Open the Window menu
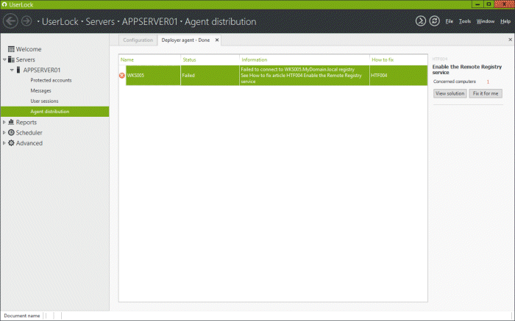515x321 pixels. pyautogui.click(x=486, y=21)
